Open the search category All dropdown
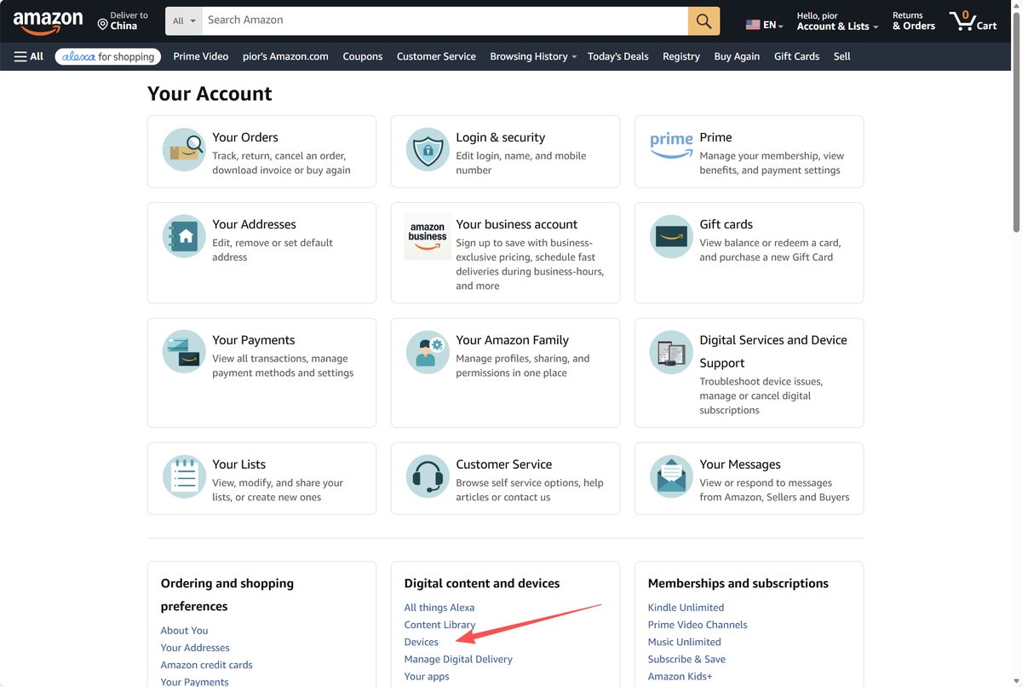 coord(184,20)
